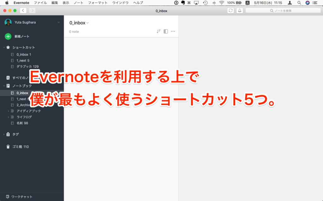Open the input source A indicator
323x201 pixels.
247,3
